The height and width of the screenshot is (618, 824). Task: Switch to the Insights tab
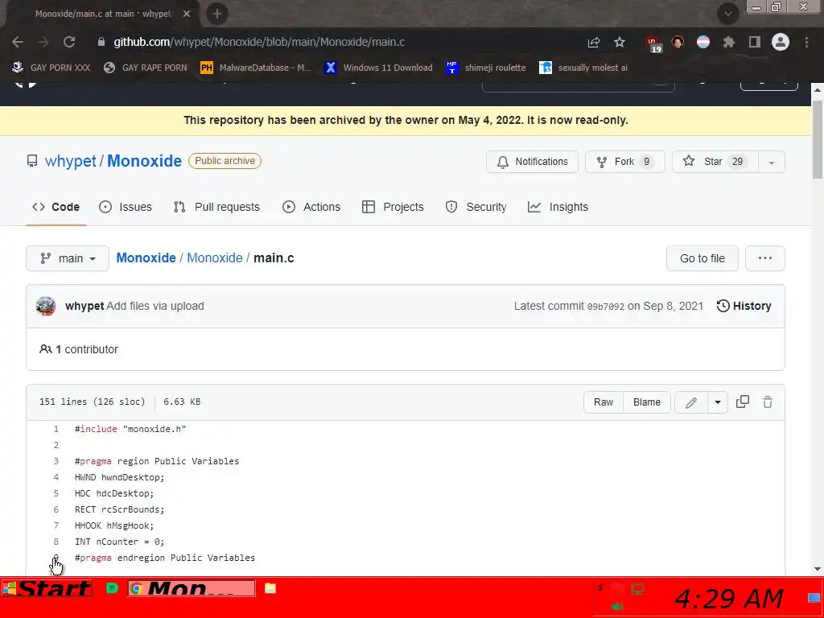558,207
